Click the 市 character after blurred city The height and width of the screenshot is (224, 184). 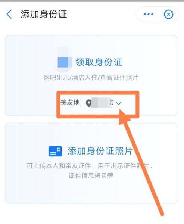tap(112, 103)
